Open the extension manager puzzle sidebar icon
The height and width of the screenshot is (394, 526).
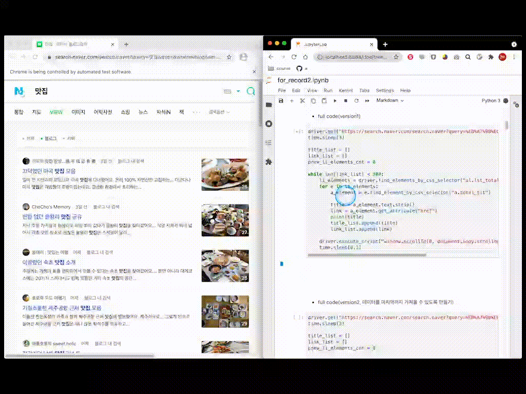(269, 162)
